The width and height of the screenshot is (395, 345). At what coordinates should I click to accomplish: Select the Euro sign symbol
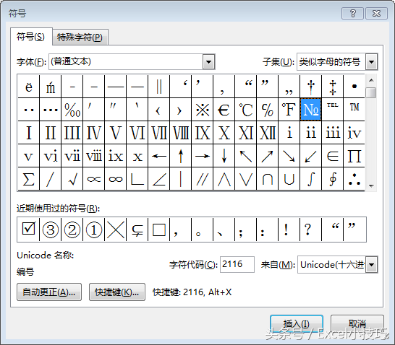[224, 109]
